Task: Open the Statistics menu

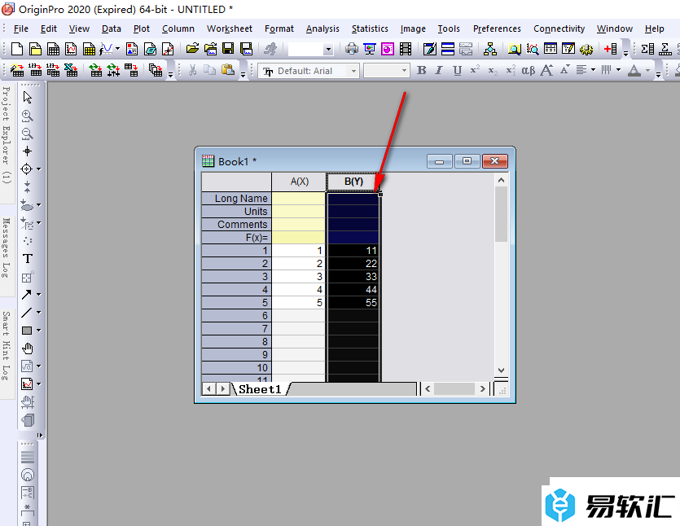Action: [370, 28]
